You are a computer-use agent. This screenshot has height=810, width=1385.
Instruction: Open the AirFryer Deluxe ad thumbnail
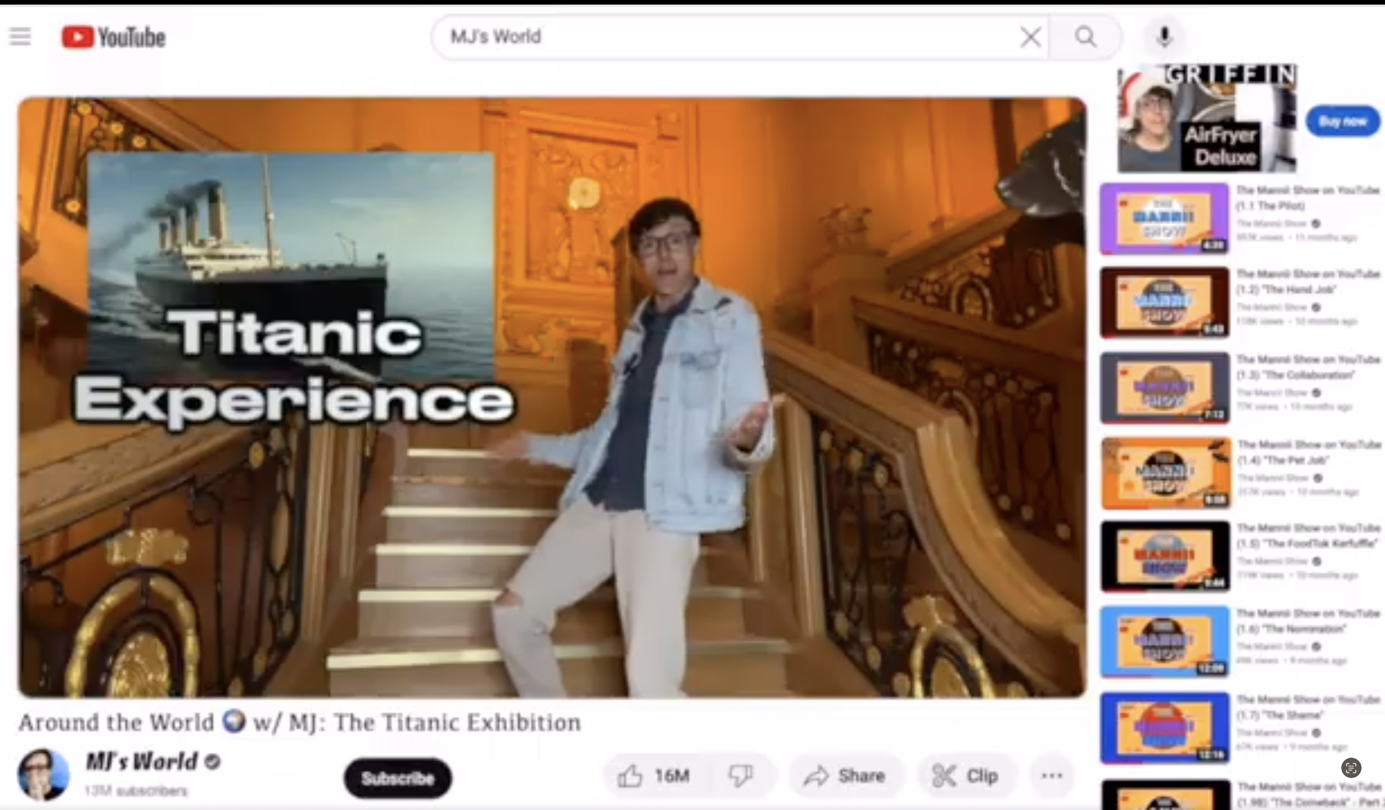1207,119
